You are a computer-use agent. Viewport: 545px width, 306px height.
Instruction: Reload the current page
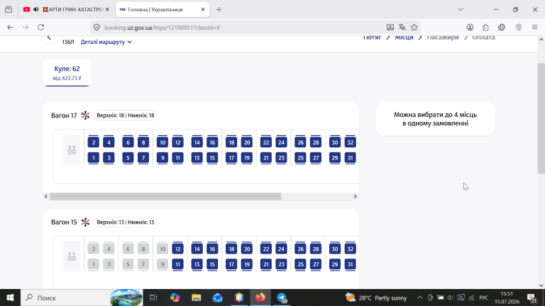click(41, 28)
